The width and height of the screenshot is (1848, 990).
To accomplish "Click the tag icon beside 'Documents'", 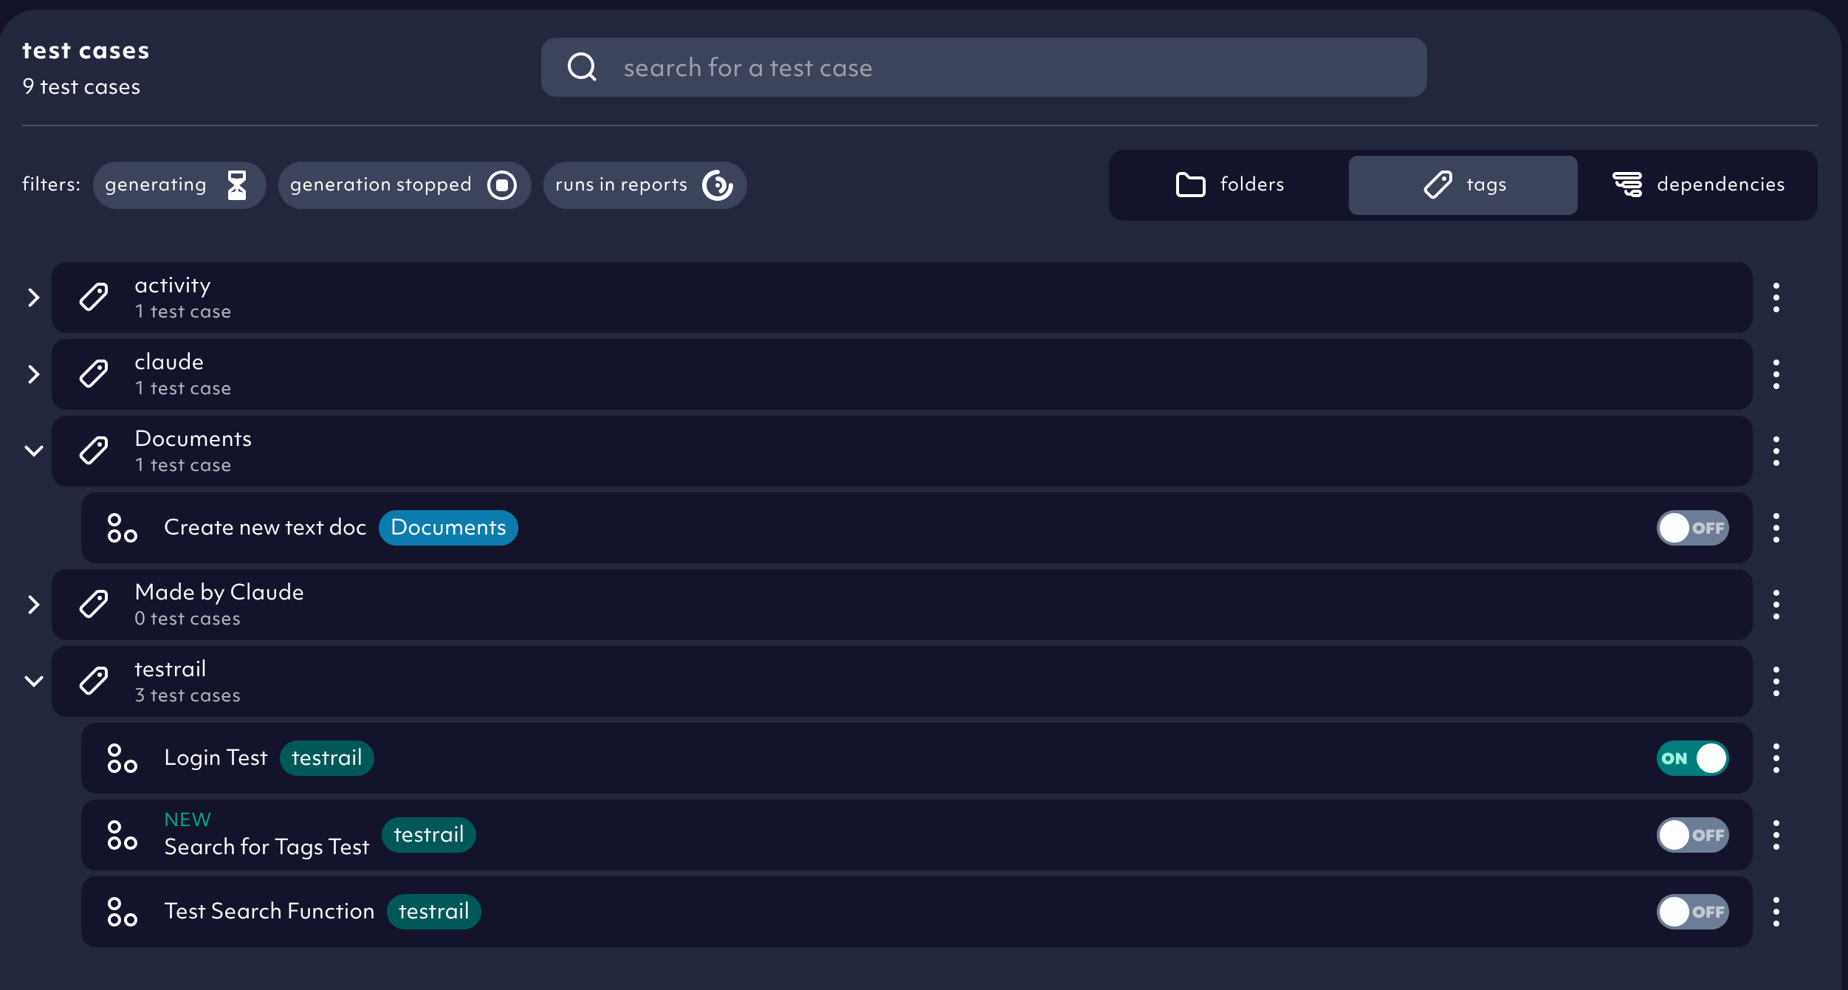I will point(93,450).
